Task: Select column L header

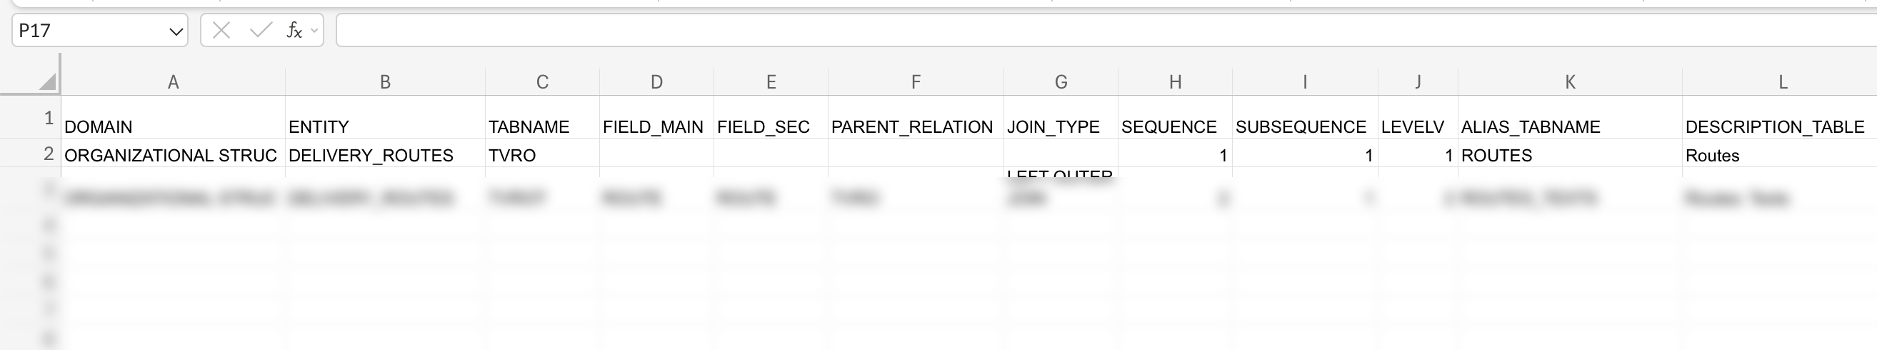Action: point(1782,82)
